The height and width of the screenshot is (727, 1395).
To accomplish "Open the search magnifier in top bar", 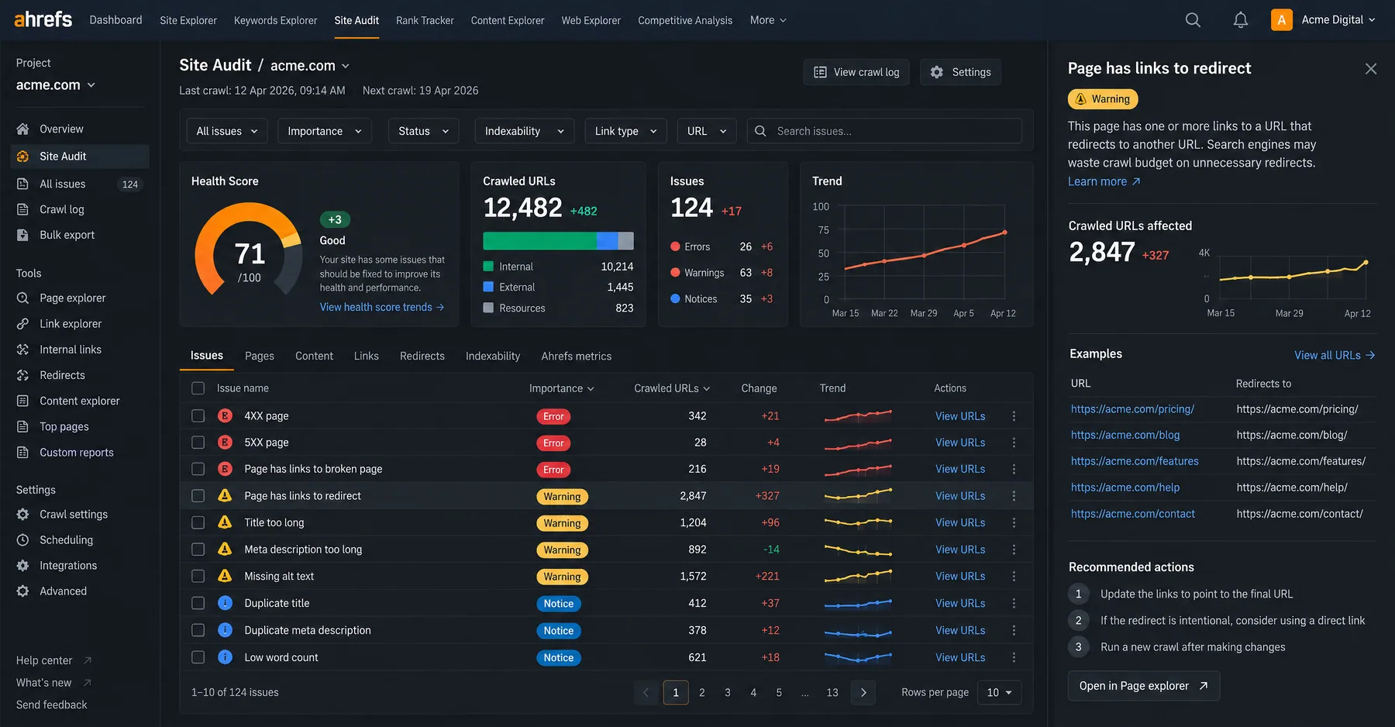I will click(1193, 20).
